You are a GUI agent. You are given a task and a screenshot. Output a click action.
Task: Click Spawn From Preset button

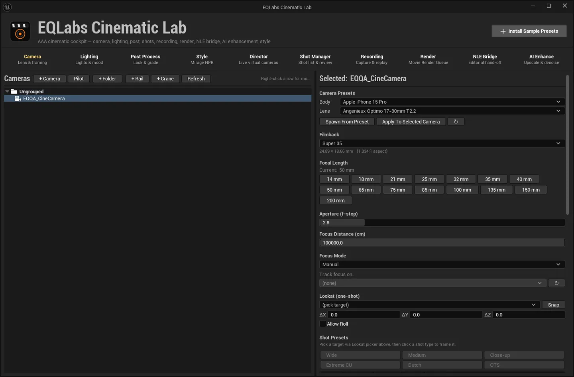click(x=347, y=122)
